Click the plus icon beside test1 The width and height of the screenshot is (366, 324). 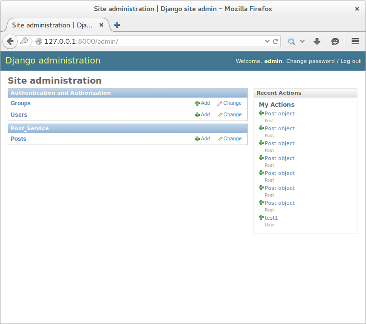click(x=261, y=217)
